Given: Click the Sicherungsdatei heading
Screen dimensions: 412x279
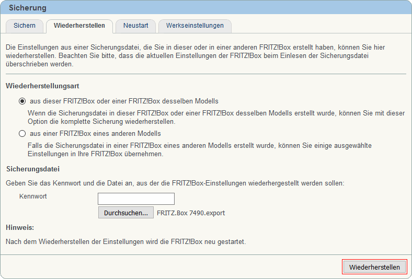Looking at the screenshot, I should coord(33,169).
